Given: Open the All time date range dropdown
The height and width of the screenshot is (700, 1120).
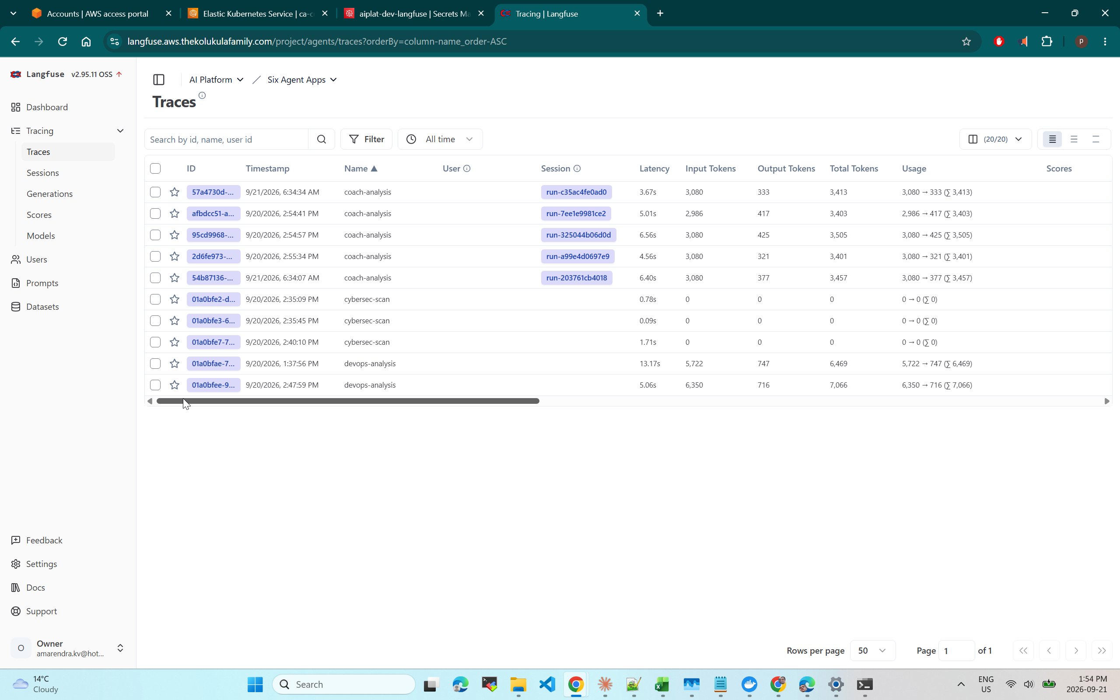Looking at the screenshot, I should (440, 140).
